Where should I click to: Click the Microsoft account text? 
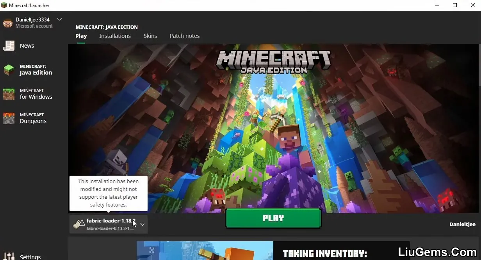point(34,26)
